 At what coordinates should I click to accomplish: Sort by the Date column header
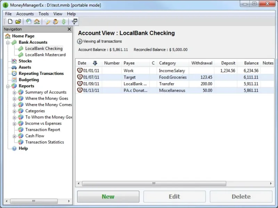89,63
